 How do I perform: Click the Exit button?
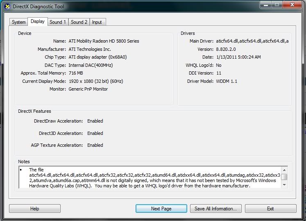(x=270, y=209)
